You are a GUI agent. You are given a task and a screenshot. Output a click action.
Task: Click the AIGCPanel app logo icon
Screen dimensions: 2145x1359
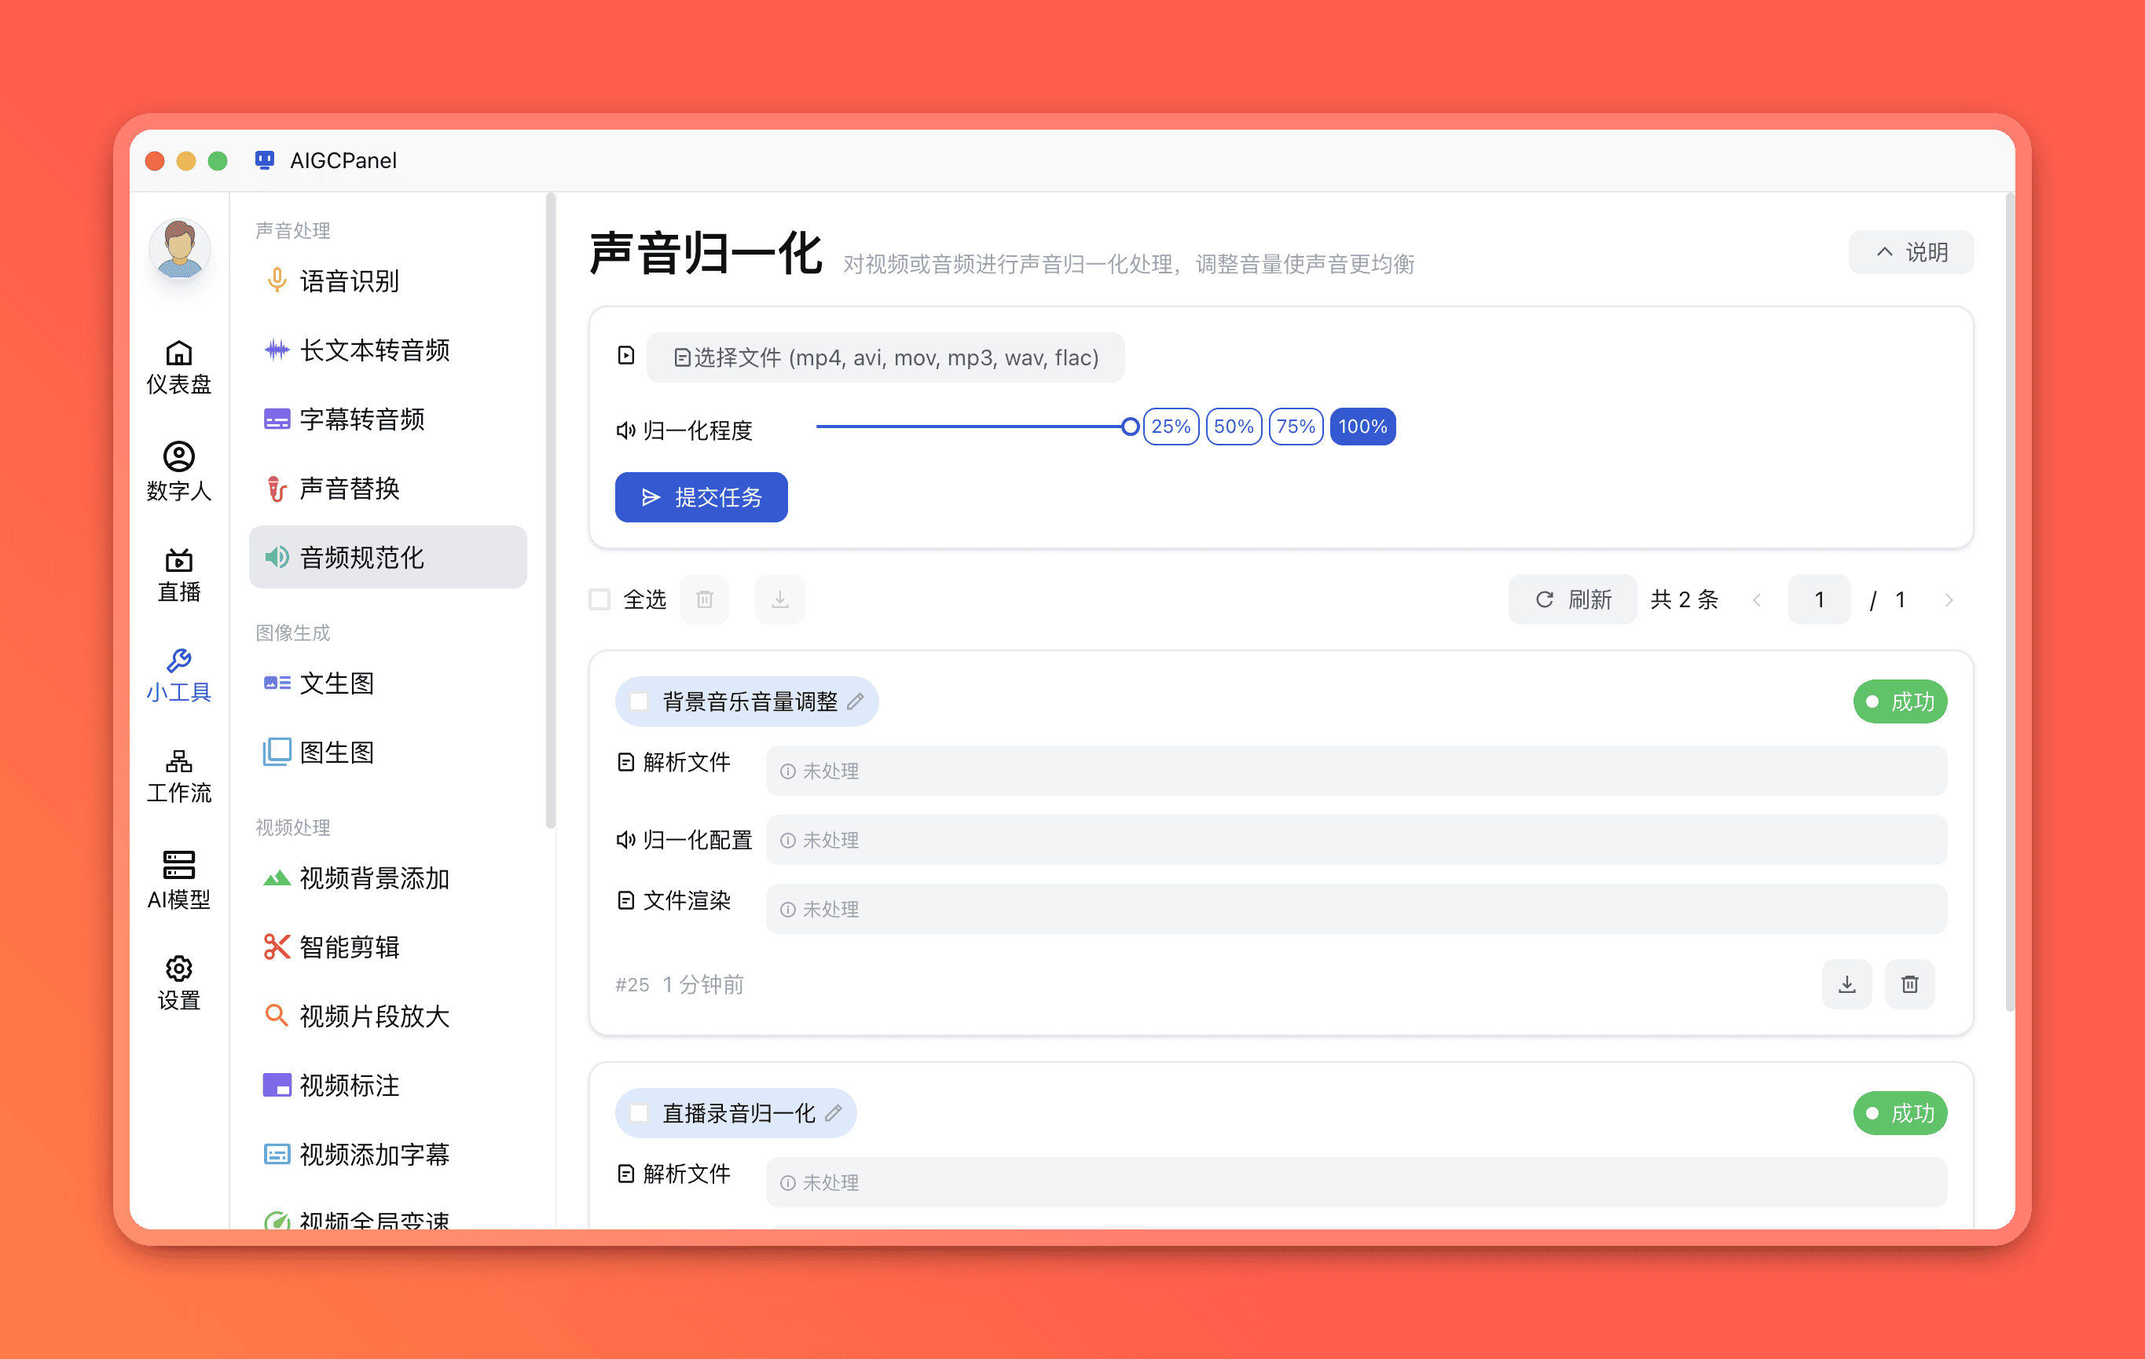pos(265,160)
